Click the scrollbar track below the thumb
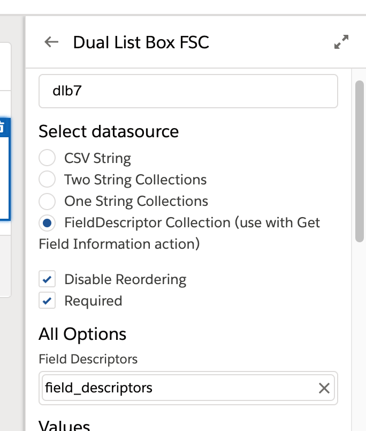Screen dimensions: 366x431 click(x=360, y=332)
